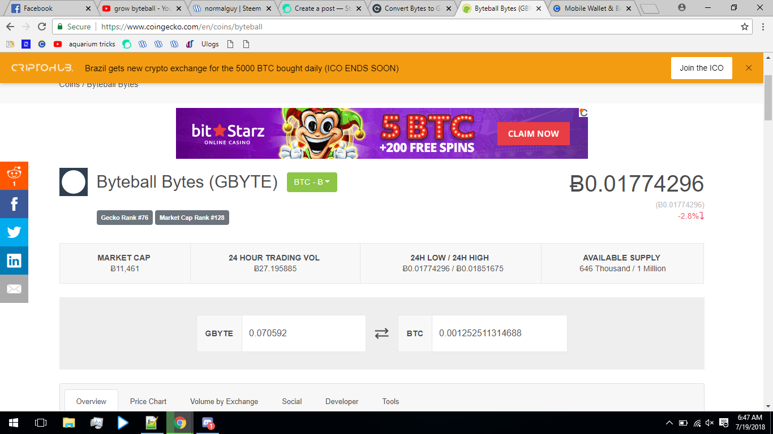Go back to the previous page

tap(10, 27)
